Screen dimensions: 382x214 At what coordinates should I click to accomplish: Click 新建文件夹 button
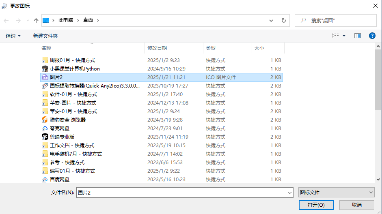(x=45, y=36)
